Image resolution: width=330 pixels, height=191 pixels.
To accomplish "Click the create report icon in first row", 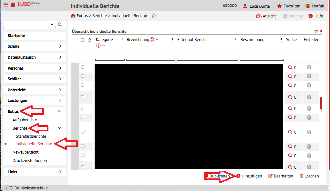I will click(x=309, y=67).
